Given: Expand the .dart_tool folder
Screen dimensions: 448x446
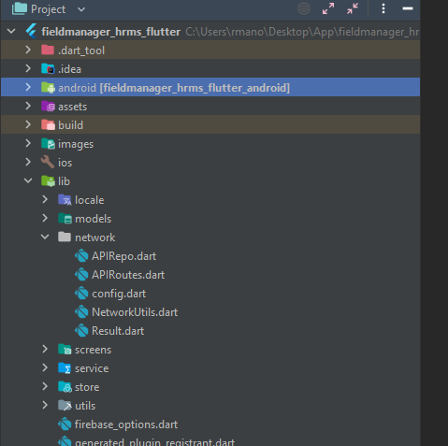Looking at the screenshot, I should click(28, 50).
